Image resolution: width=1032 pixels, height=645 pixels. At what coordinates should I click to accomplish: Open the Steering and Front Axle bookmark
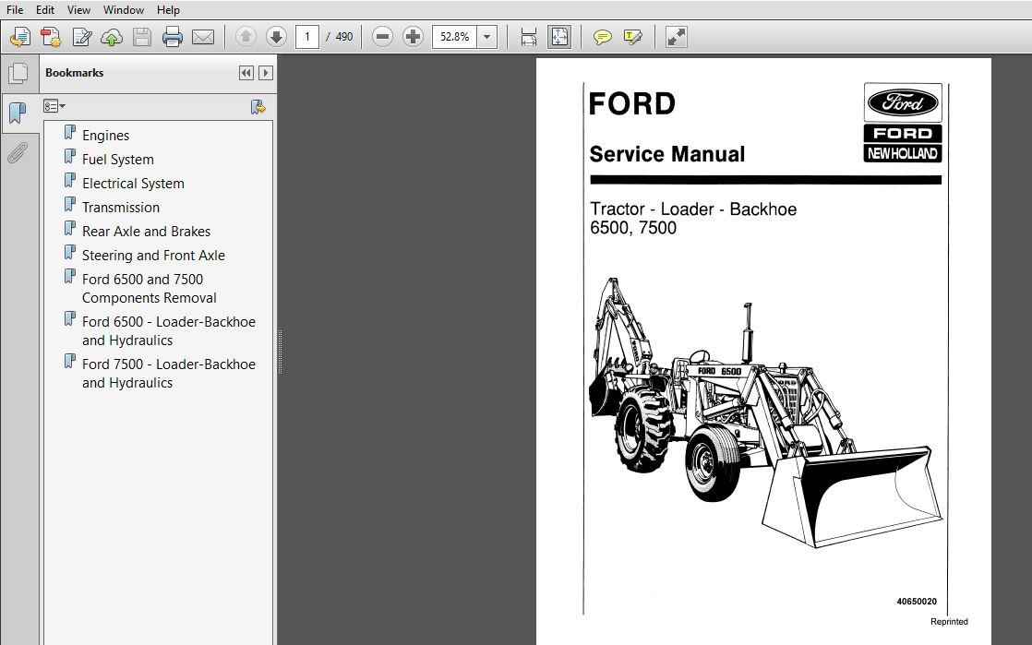tap(153, 256)
